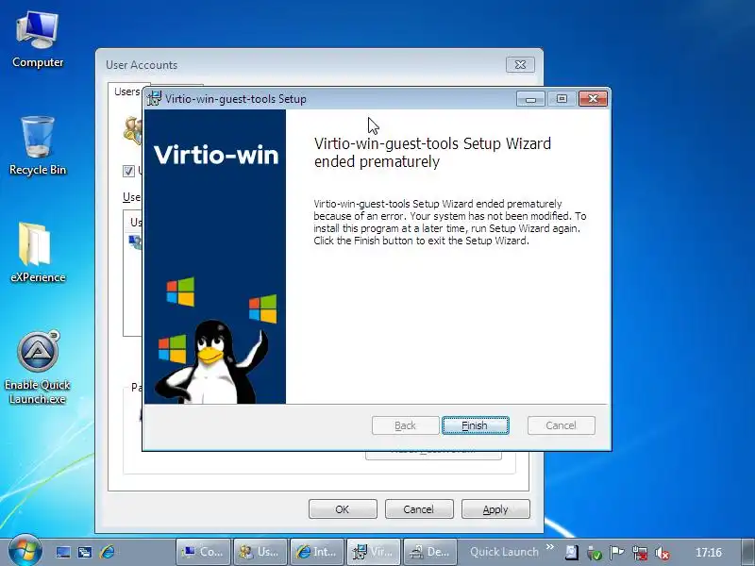Launch Internet Explorer from quick launch

point(107,552)
